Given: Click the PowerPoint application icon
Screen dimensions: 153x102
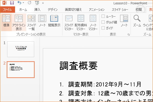Looking at the screenshot, I should (x=5, y=3).
